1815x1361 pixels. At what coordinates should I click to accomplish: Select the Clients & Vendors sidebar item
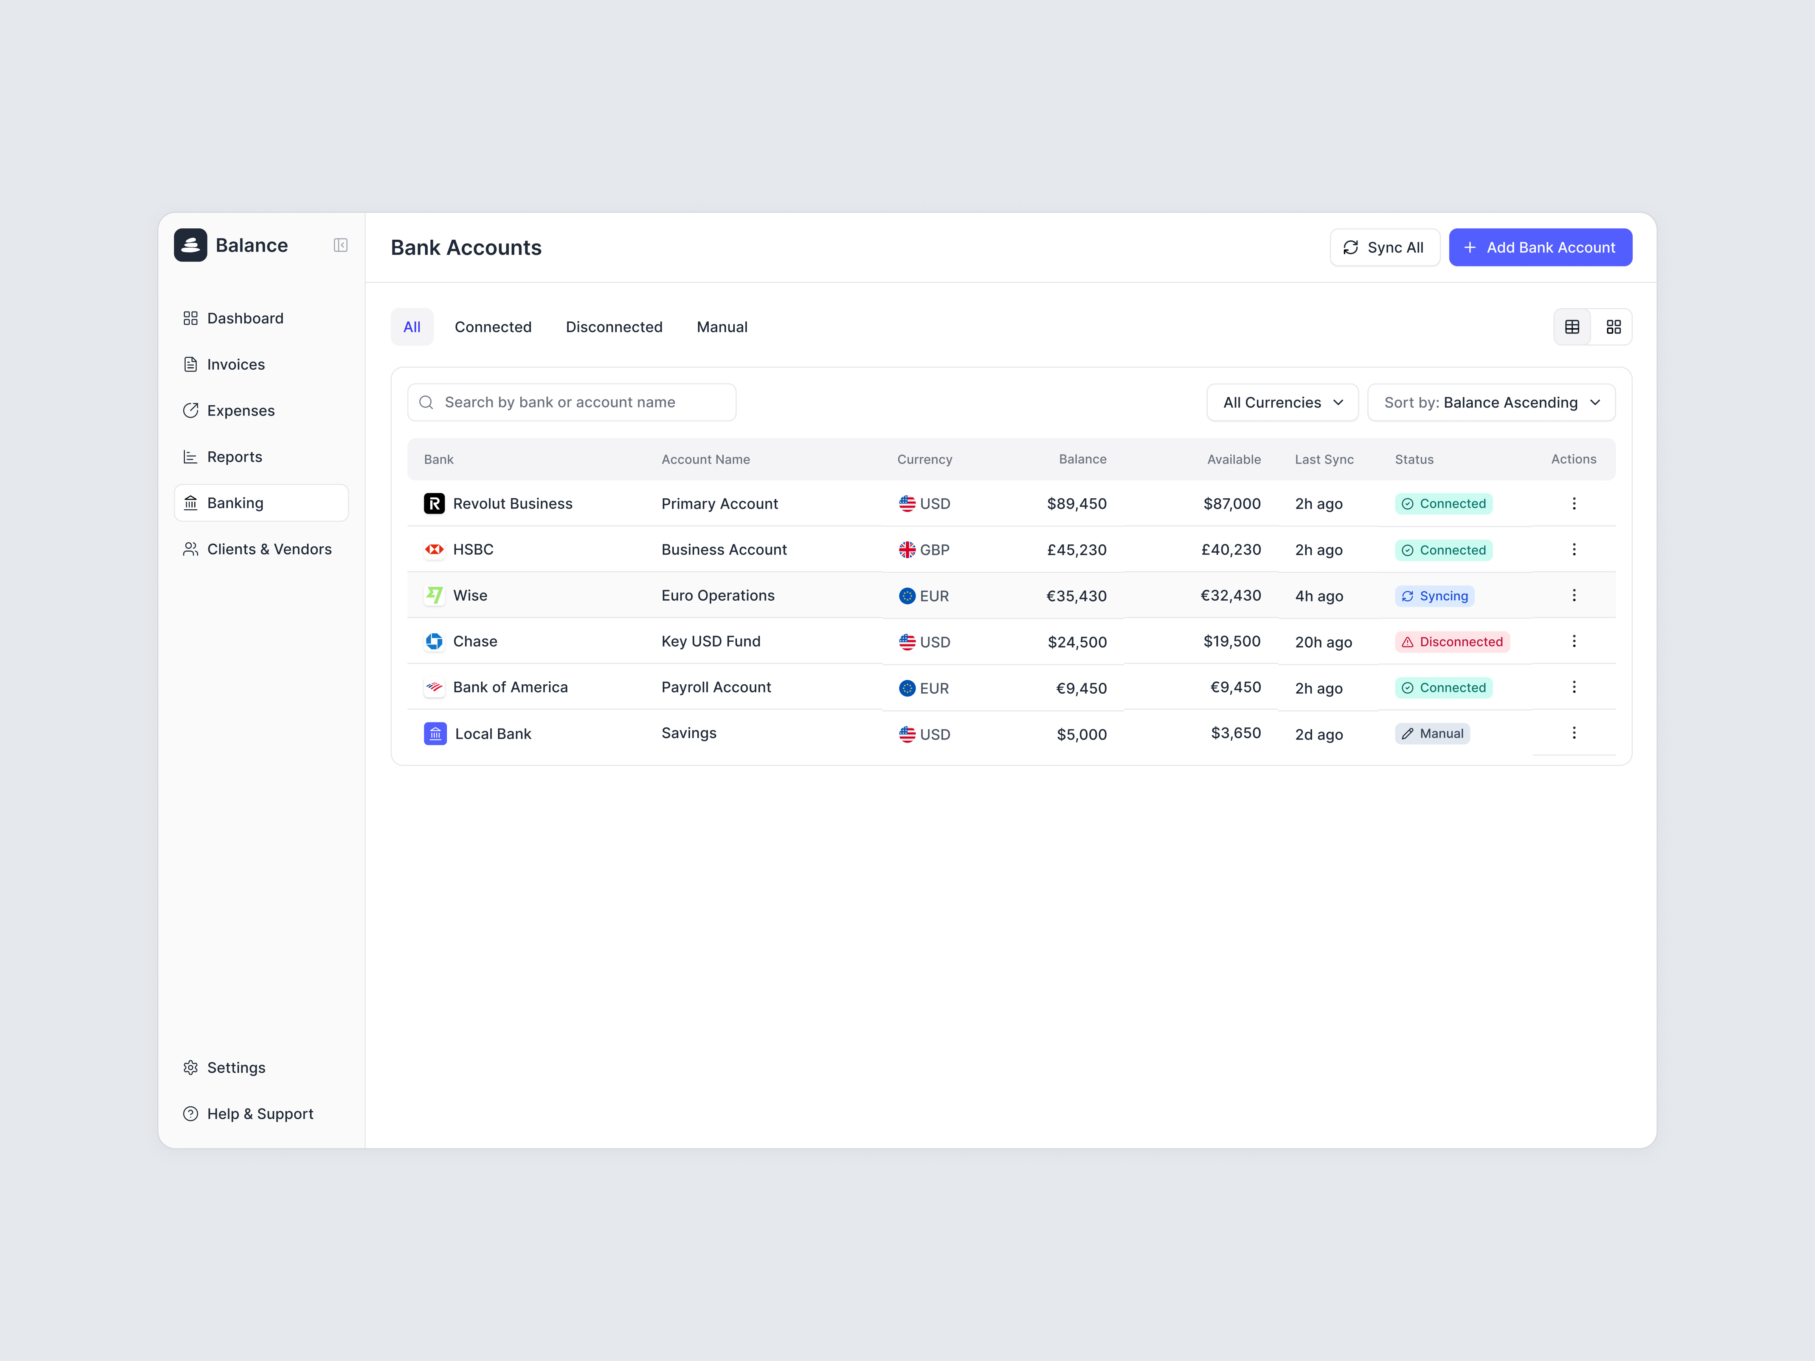tap(269, 549)
